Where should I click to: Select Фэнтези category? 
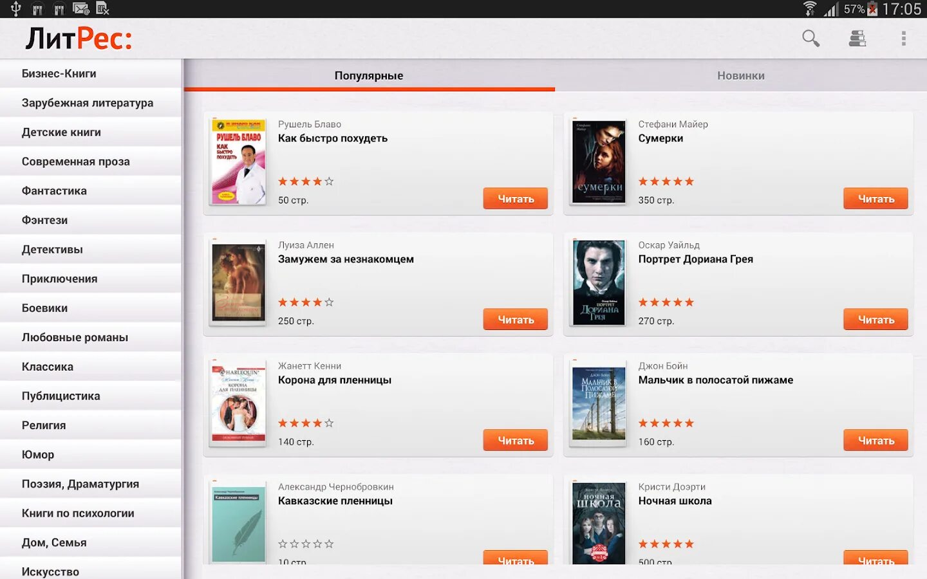pyautogui.click(x=91, y=220)
